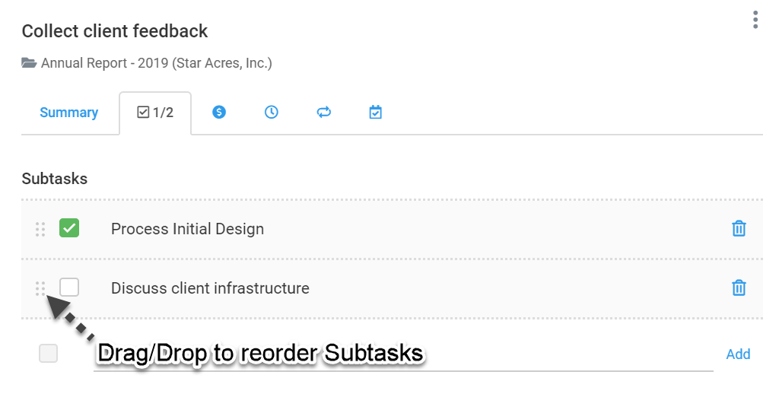Delete the Discuss client infrastructure subtask
The width and height of the screenshot is (779, 394).
(739, 288)
